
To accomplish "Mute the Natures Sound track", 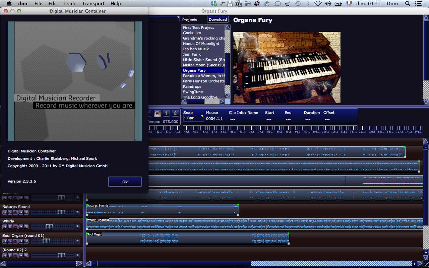I will coord(5,212).
